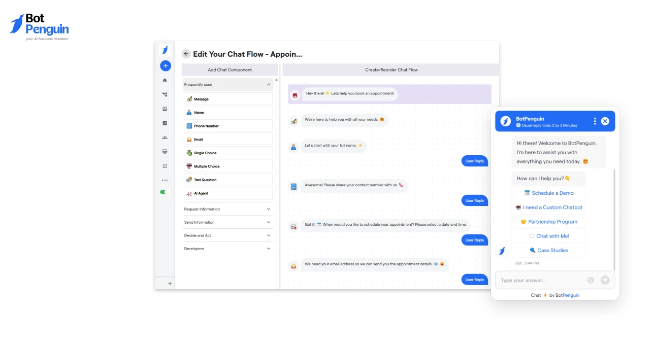The image size is (654, 348).
Task: Choose Case Studies option
Action: pyautogui.click(x=548, y=250)
